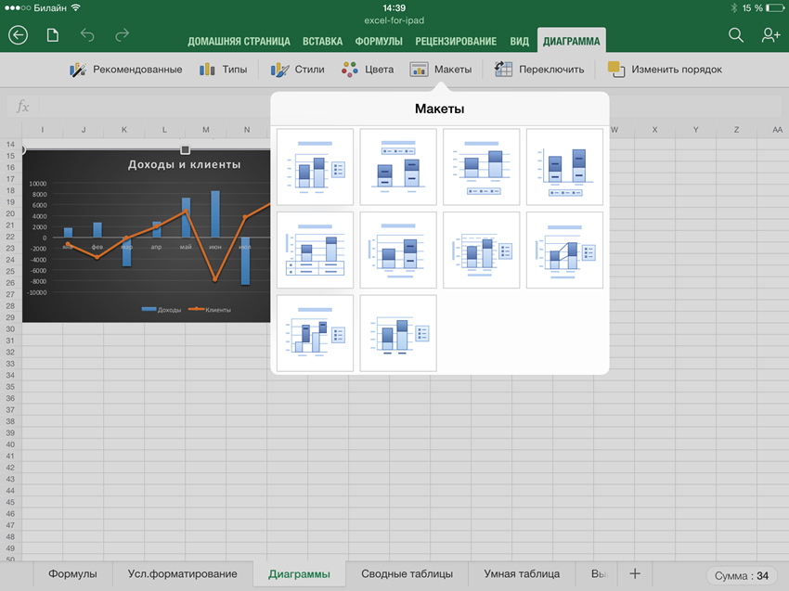Screen dimensions: 789x591
Task: Tap the tall blue июн bar
Action: click(x=215, y=214)
